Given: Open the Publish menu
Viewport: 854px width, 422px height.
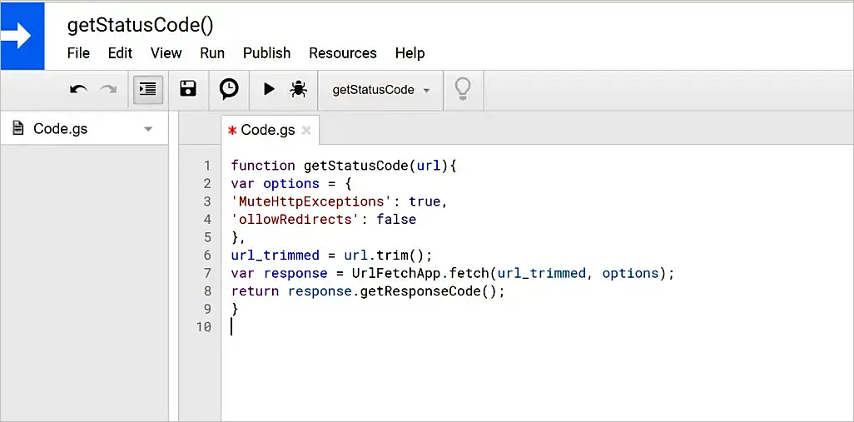Looking at the screenshot, I should tap(267, 52).
